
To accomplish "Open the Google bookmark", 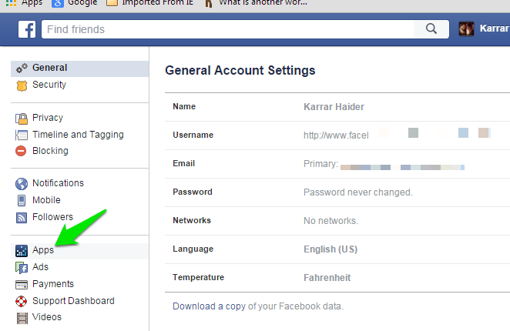I will click(75, 3).
